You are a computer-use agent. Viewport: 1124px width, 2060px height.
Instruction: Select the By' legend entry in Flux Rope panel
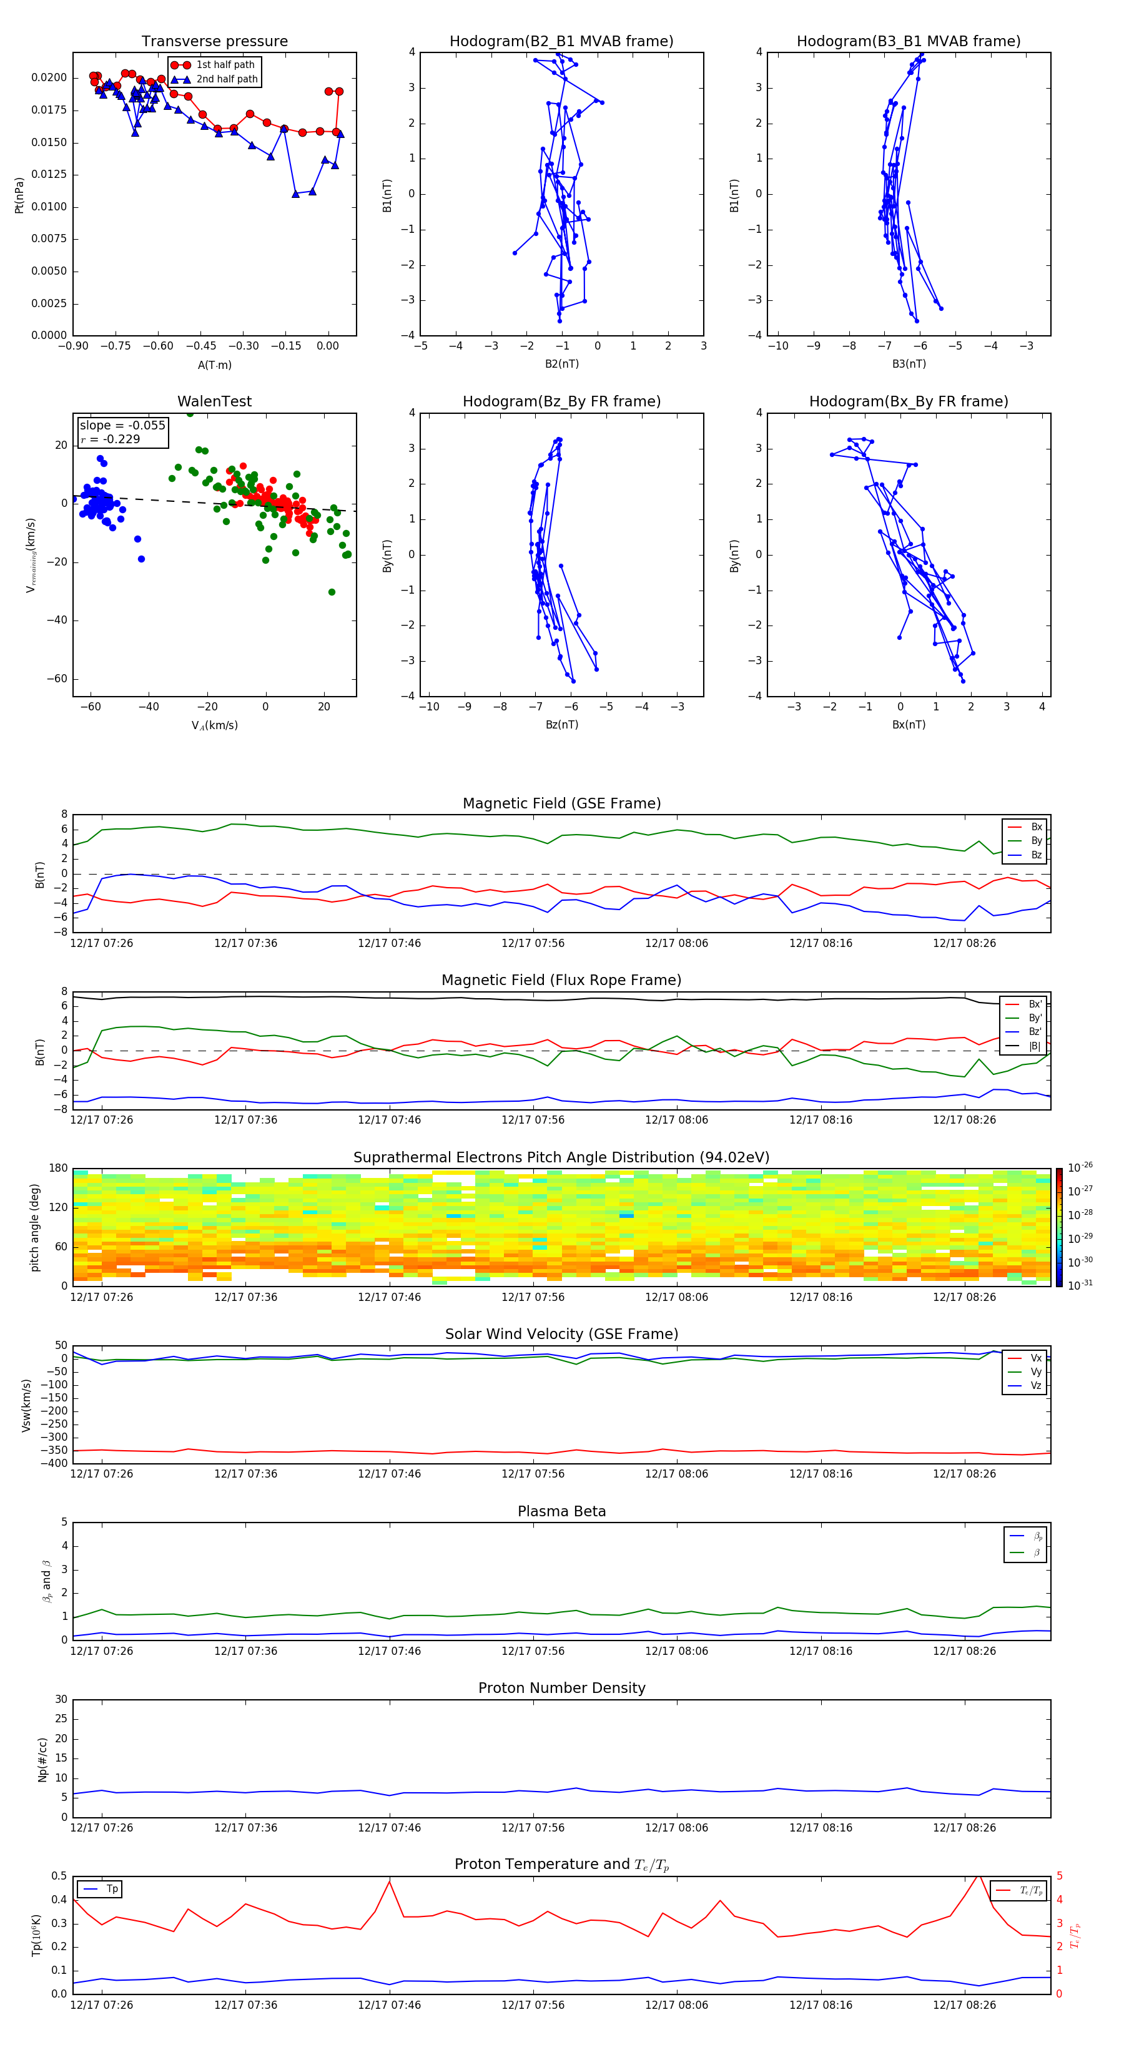click(x=1024, y=1018)
